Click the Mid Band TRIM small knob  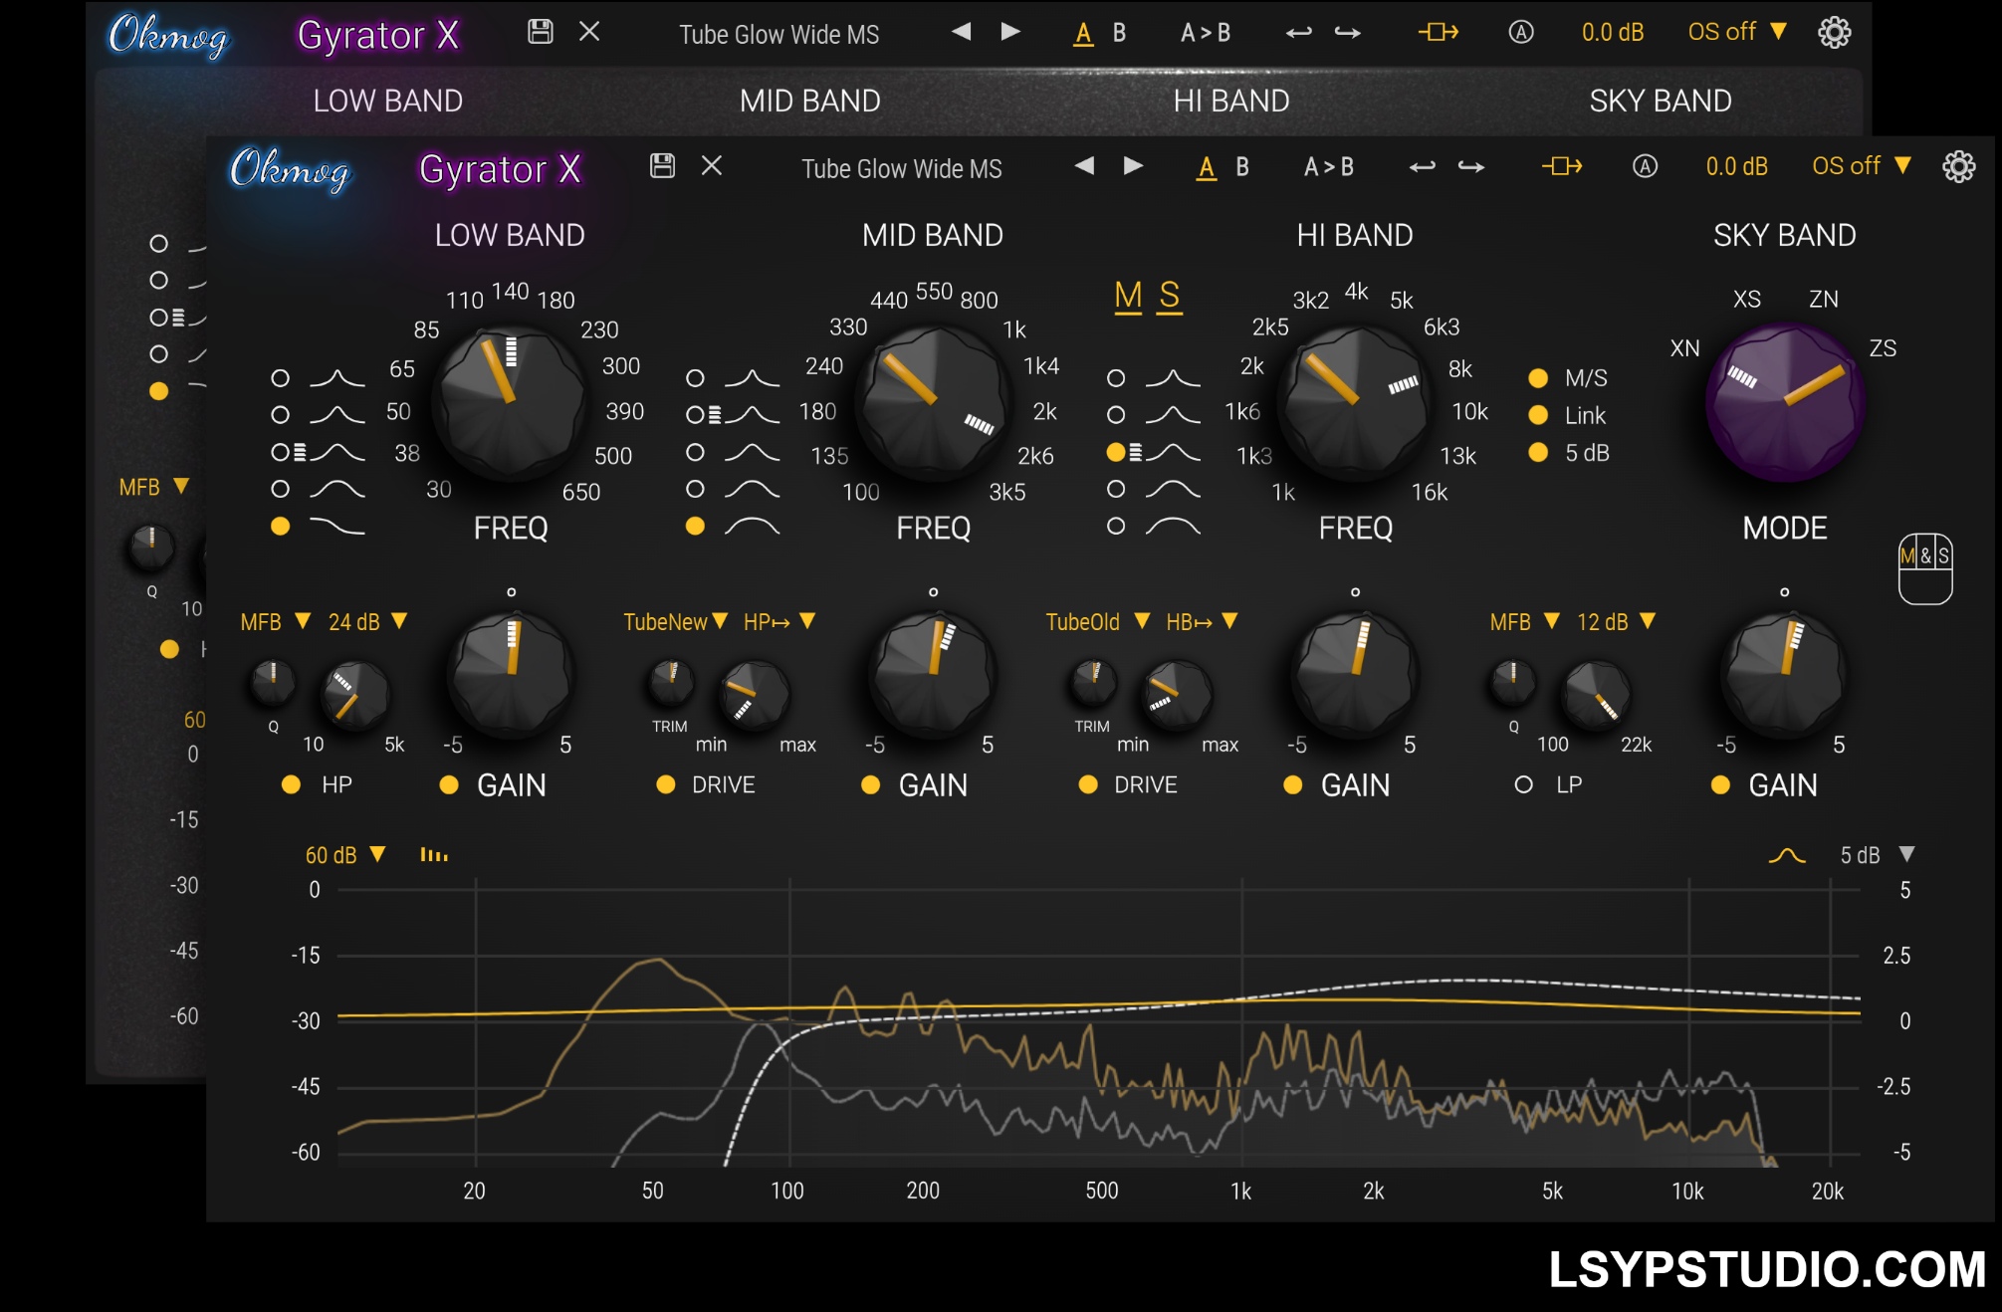pyautogui.click(x=671, y=682)
